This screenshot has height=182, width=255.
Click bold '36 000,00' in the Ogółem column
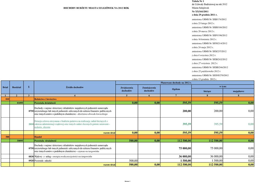(185, 157)
